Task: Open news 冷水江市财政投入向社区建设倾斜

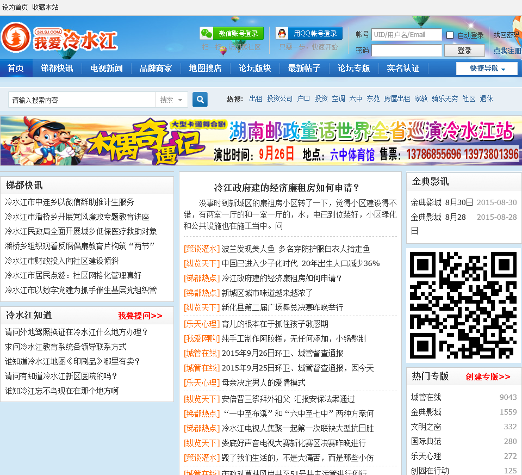Action: (61, 261)
